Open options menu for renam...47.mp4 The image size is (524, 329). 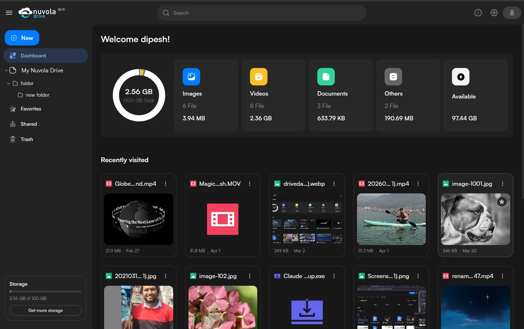503,276
